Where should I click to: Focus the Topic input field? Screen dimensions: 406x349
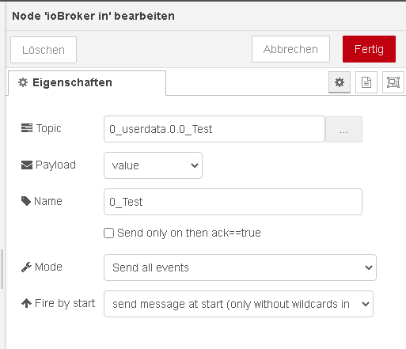[214, 129]
